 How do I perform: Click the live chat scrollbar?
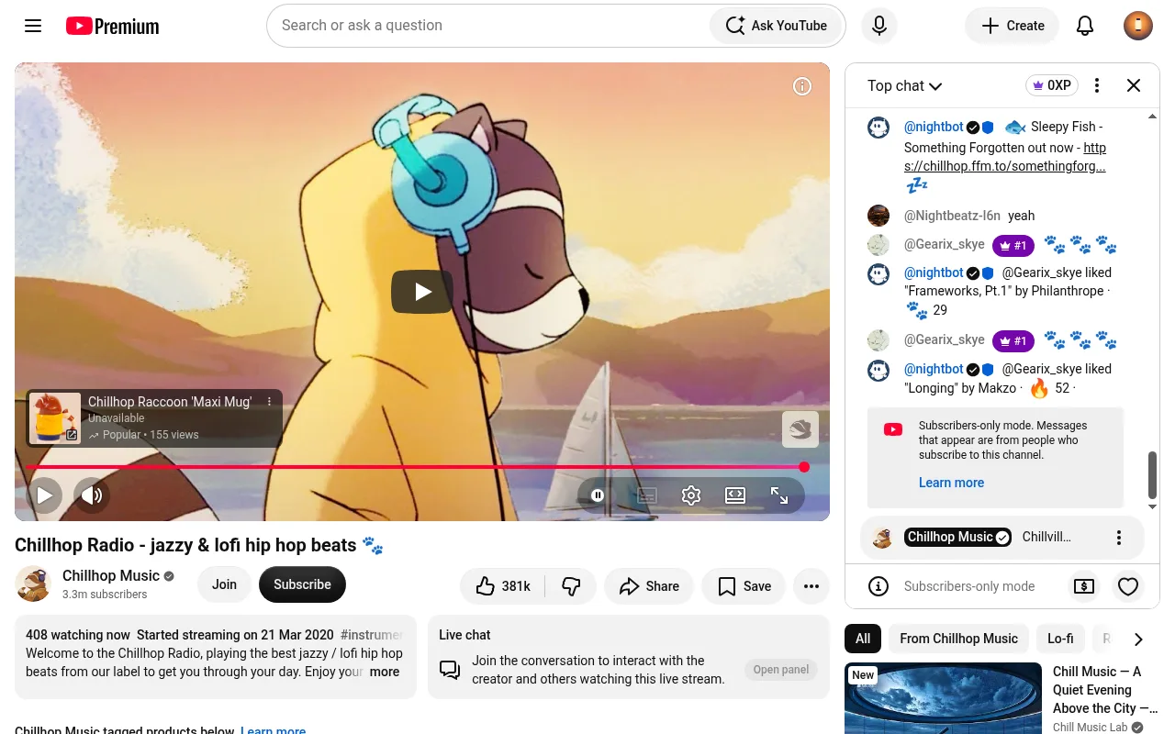click(1152, 473)
